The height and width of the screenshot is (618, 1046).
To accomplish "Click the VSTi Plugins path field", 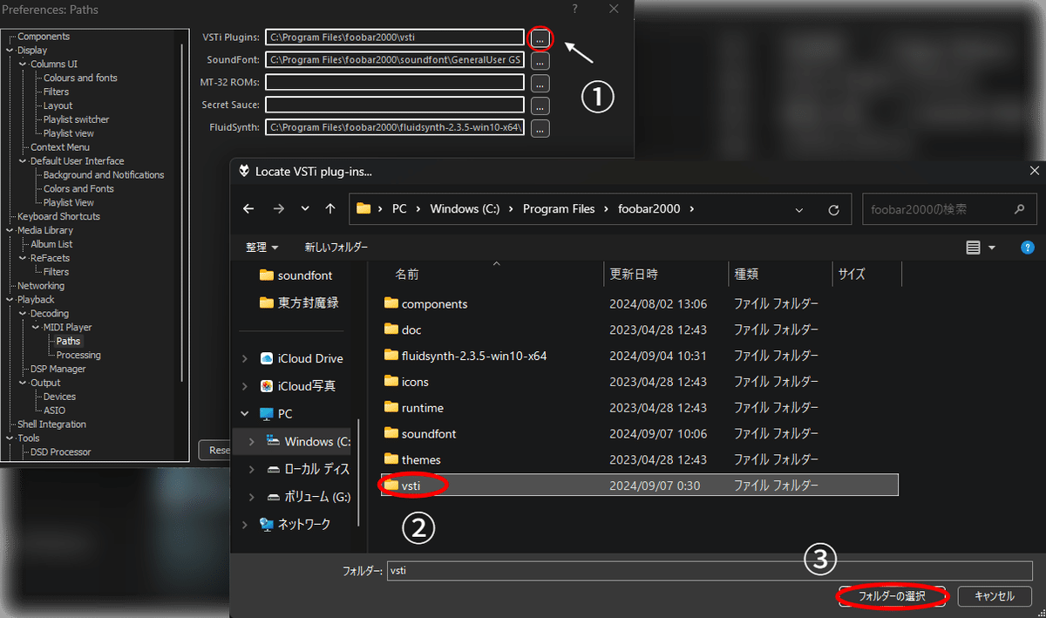I will click(x=395, y=37).
